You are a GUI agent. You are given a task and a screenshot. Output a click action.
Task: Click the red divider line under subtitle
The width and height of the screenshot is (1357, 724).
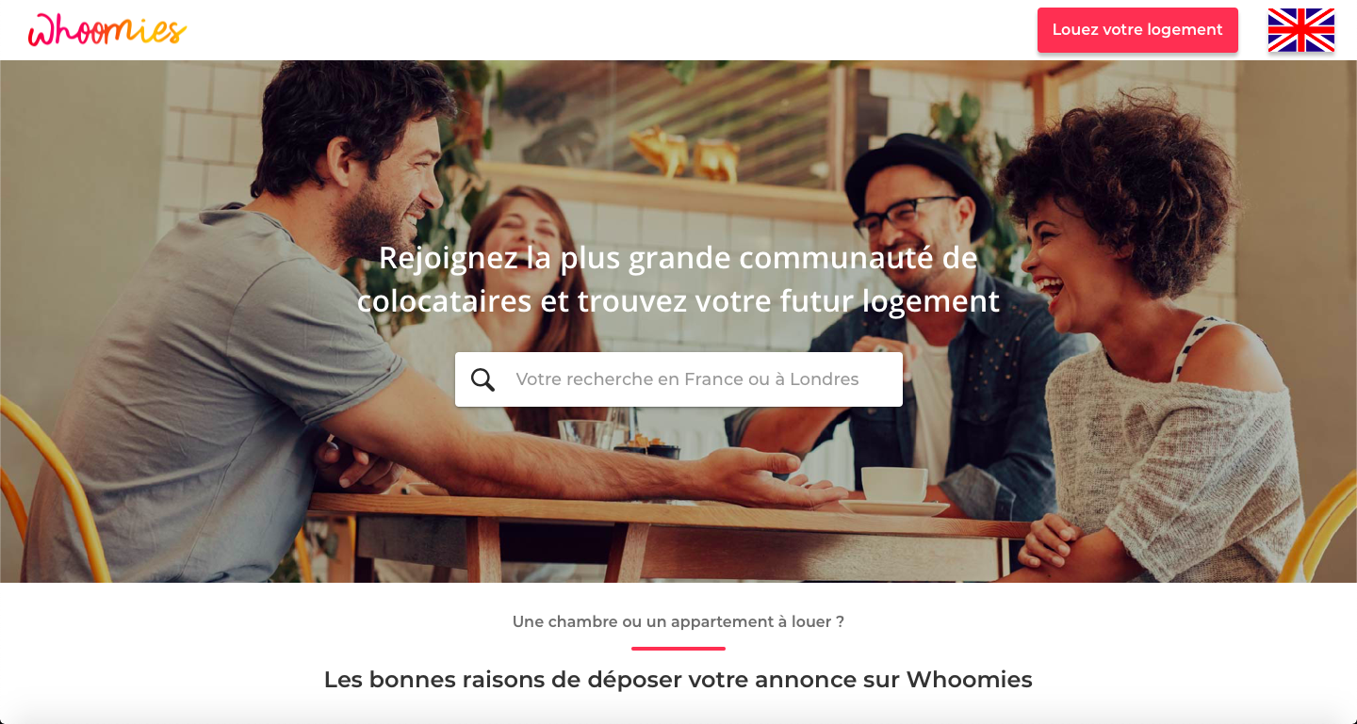coord(678,648)
